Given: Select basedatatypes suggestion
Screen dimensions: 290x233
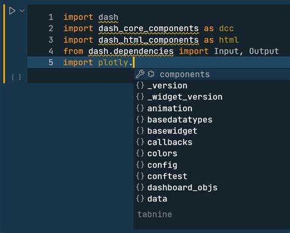Looking at the screenshot, I should click(212, 120).
